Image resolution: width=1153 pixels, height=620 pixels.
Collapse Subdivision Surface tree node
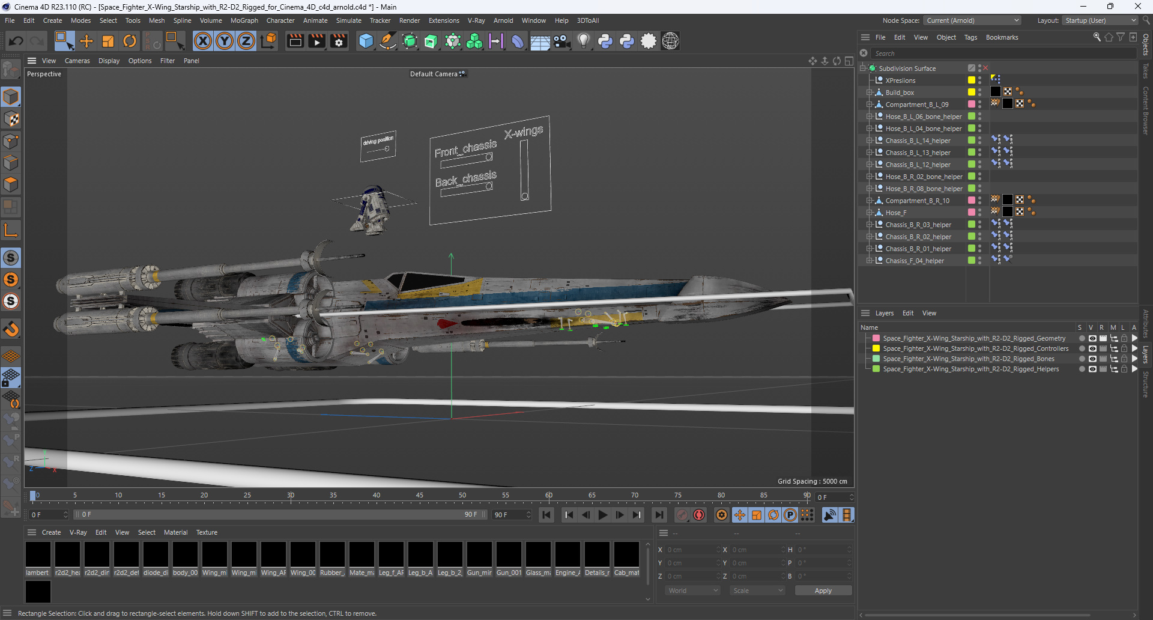(863, 68)
